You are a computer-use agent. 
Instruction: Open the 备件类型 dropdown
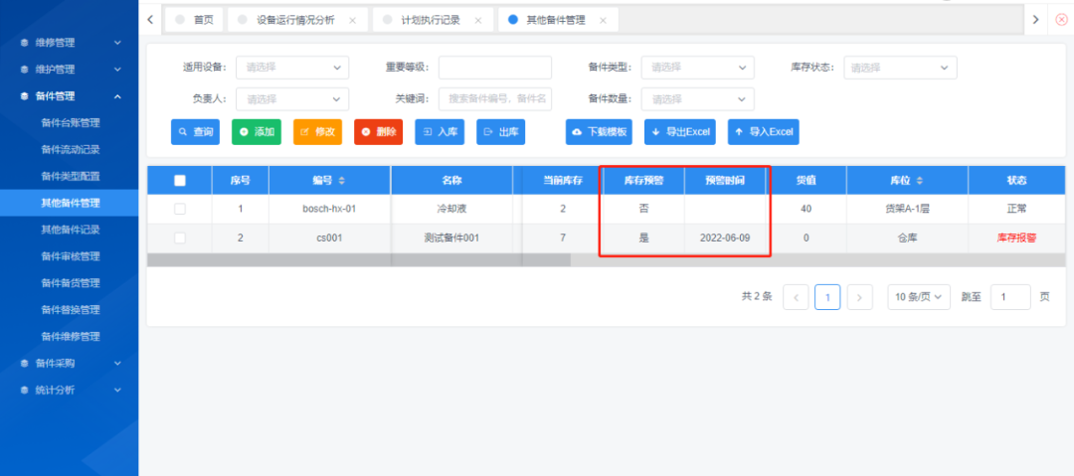click(697, 68)
